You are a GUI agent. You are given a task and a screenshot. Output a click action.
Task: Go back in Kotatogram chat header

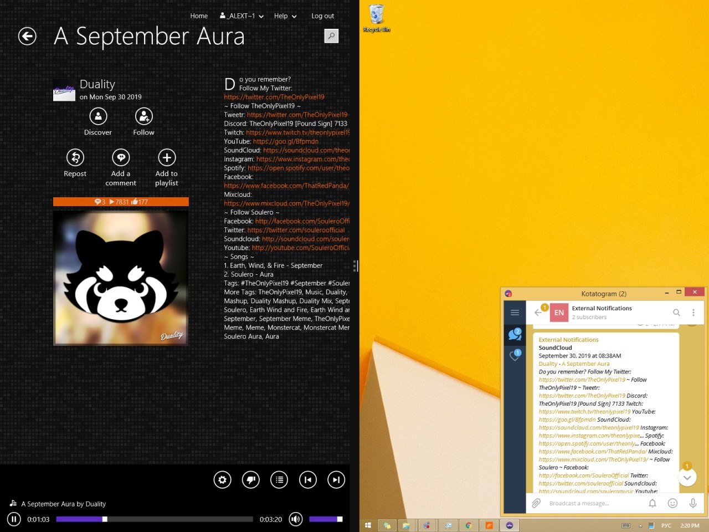click(538, 313)
